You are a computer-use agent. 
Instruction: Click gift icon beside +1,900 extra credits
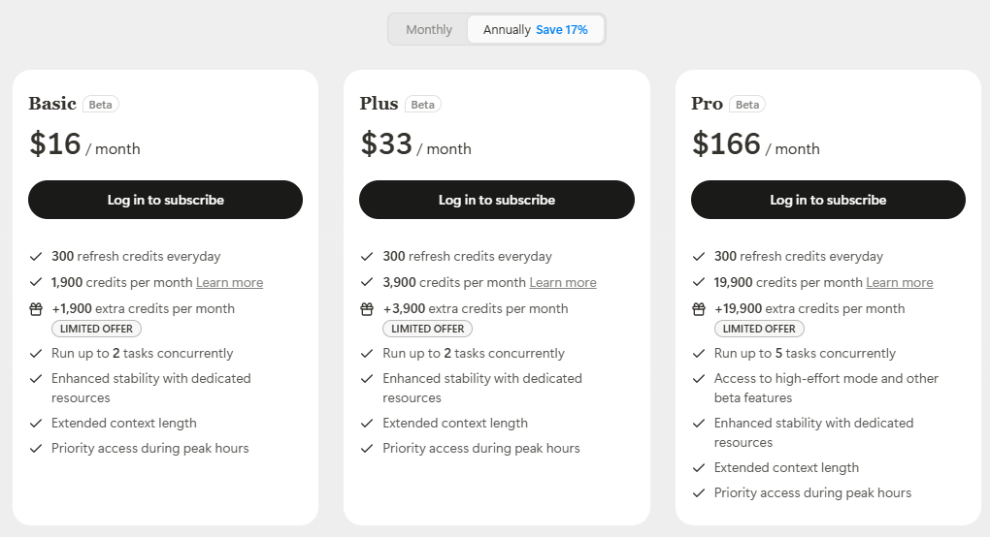pyautogui.click(x=36, y=309)
